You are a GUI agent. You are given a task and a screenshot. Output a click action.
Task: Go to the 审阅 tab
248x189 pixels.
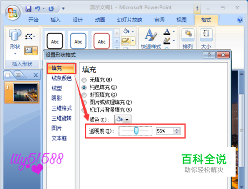point(159,20)
